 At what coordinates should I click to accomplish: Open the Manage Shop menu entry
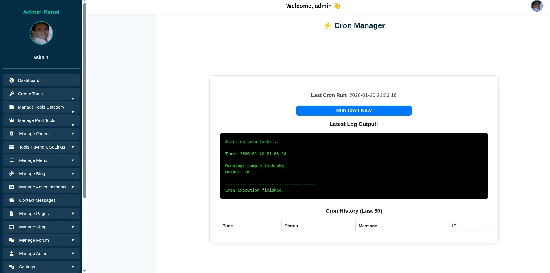[x=33, y=227]
